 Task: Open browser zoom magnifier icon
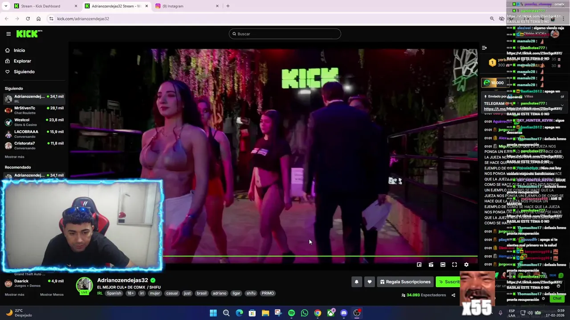coord(492,19)
